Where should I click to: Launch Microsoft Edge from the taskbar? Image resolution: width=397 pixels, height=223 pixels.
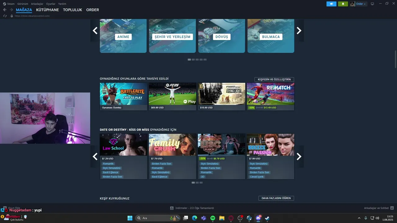tap(194, 218)
